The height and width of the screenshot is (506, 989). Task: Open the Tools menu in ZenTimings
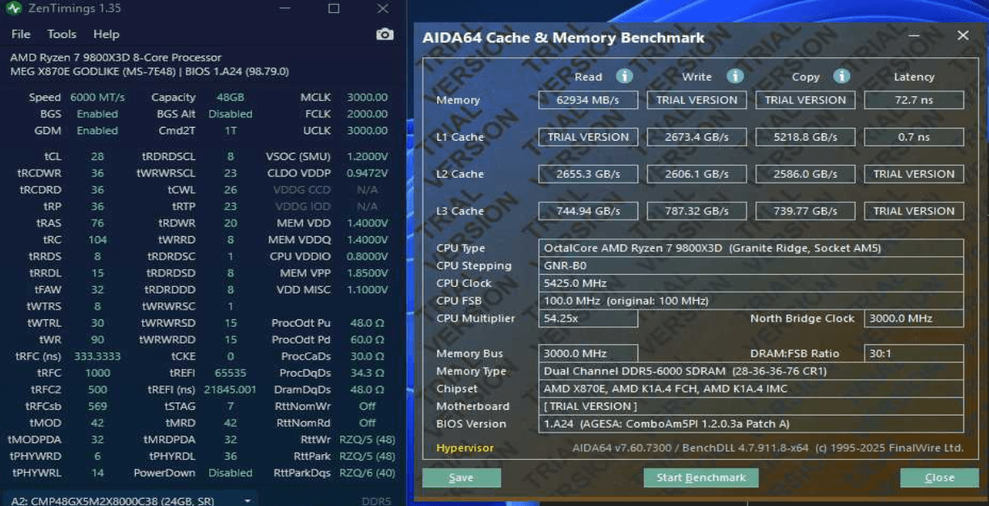(61, 34)
